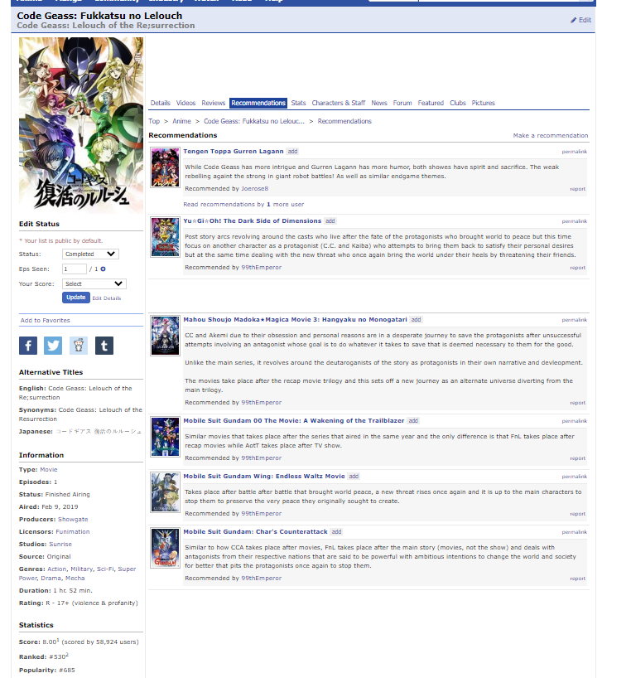Image resolution: width=631 pixels, height=678 pixels.
Task: Report the Endless Waltz recommendation
Action: (578, 514)
